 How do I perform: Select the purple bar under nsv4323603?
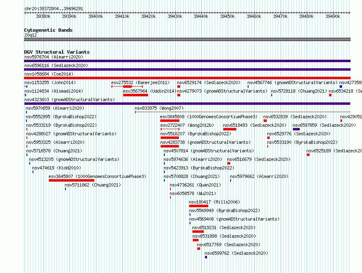click(187, 104)
